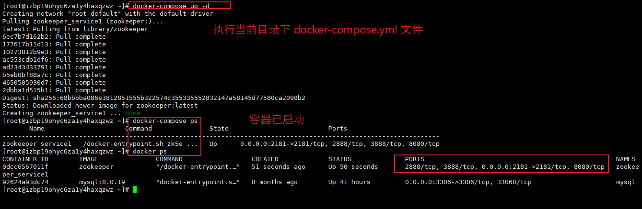Click the zookeeper_service1 name in compose ps table
Viewport: 642px width, 209px height.
click(x=37, y=144)
